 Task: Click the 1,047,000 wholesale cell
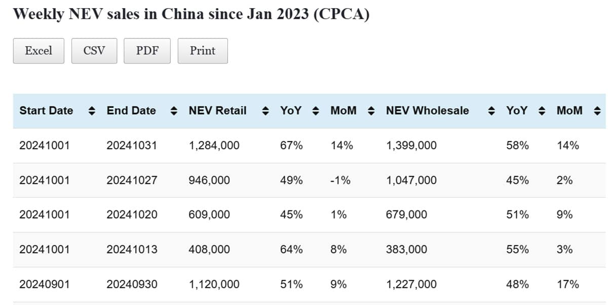[411, 180]
